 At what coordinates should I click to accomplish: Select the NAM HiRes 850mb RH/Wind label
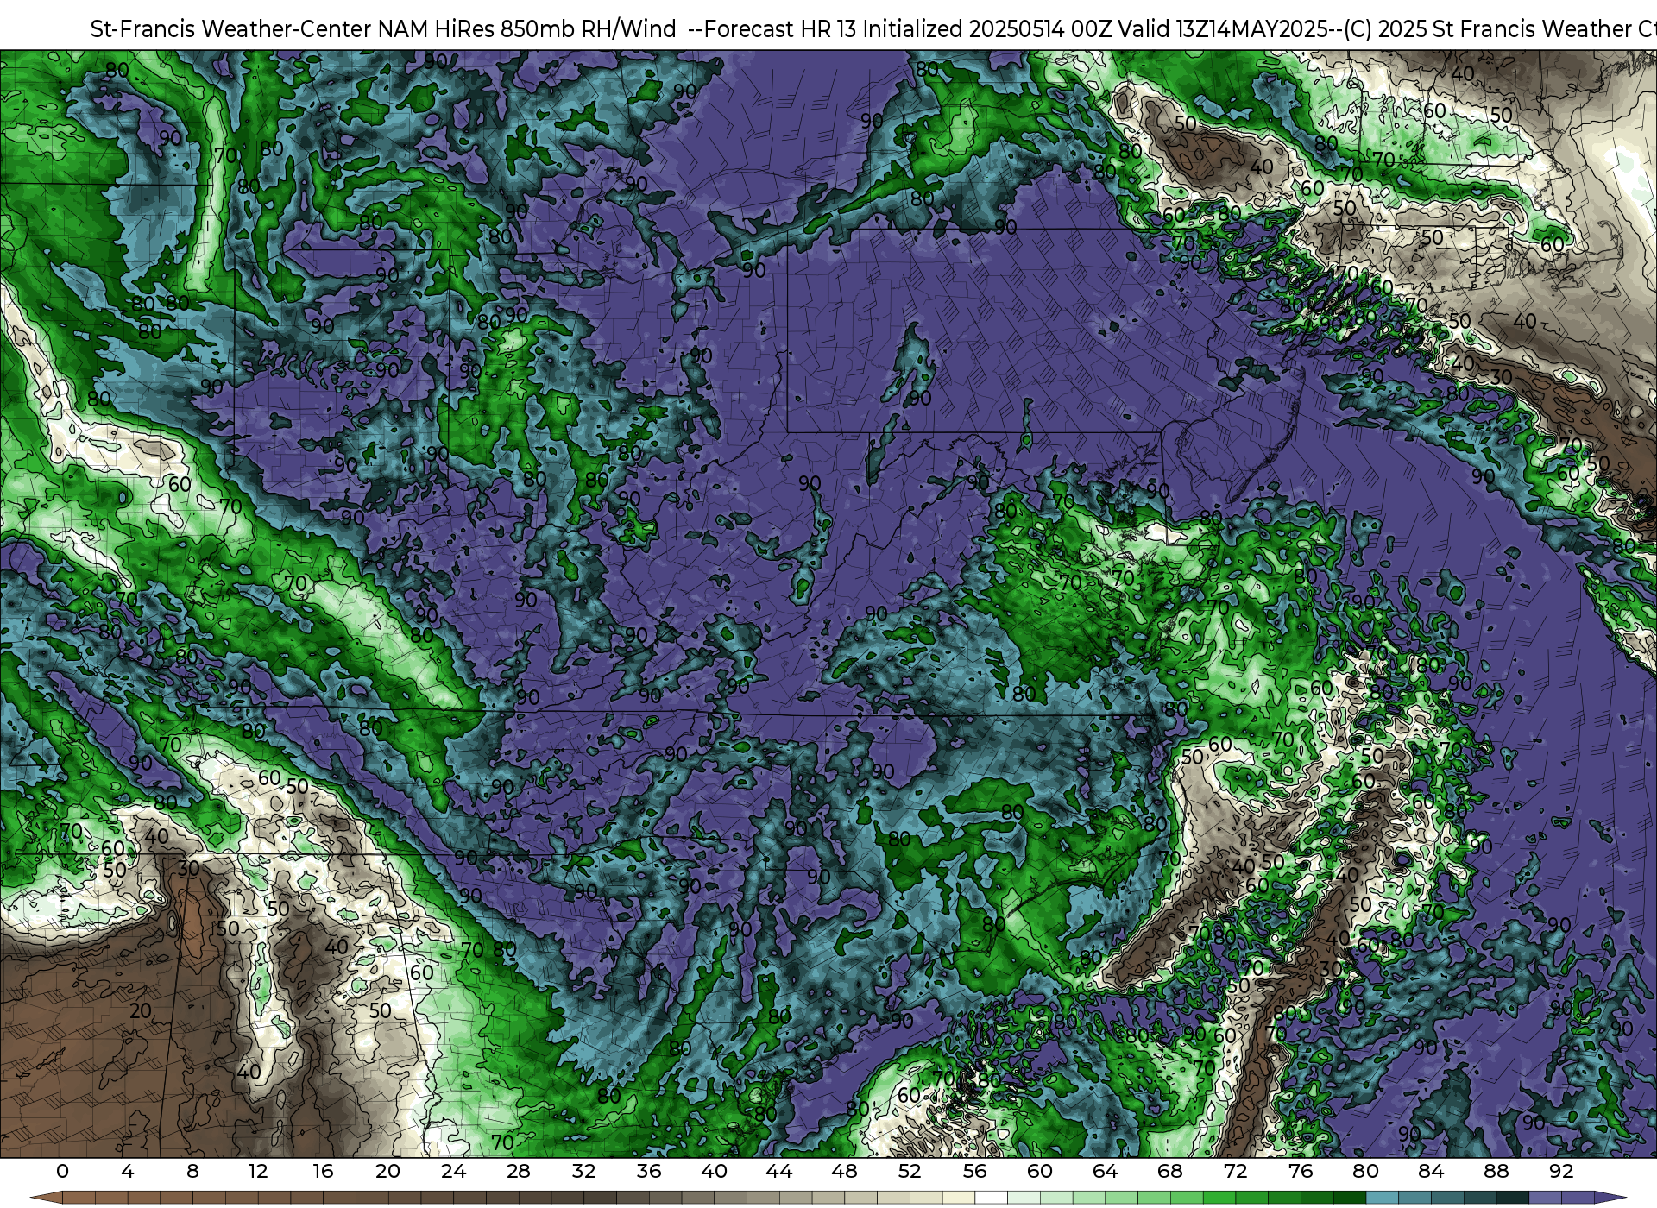pyautogui.click(x=527, y=29)
